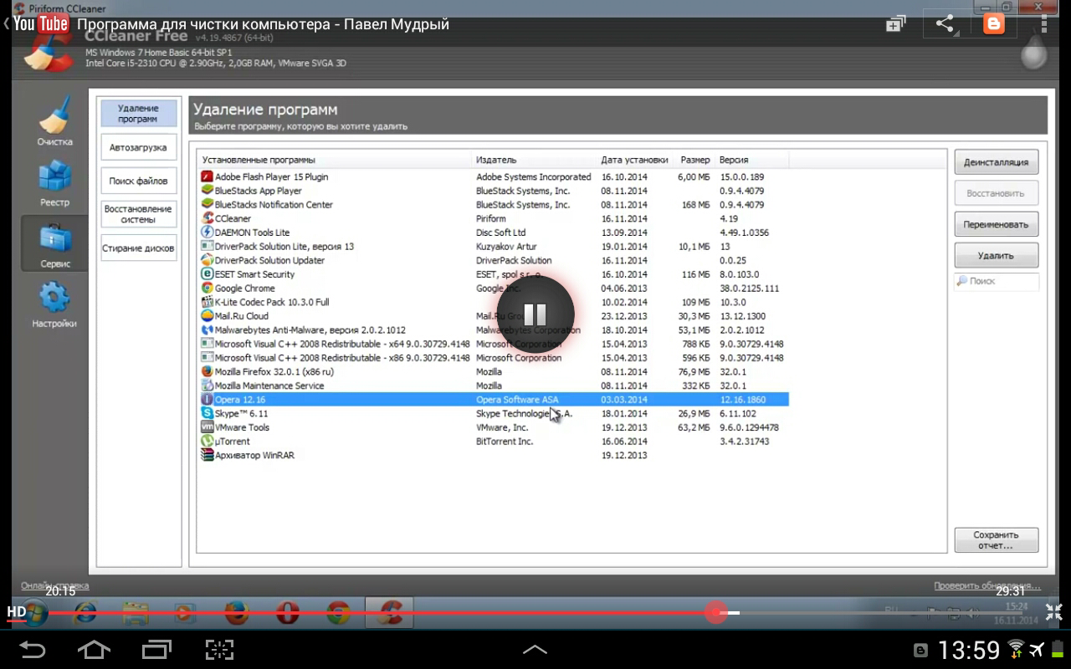Image resolution: width=1071 pixels, height=669 pixels.
Task: Open the Поиск файлов tab
Action: [x=138, y=181]
